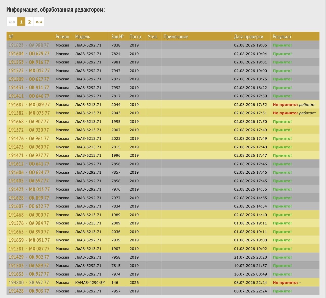
Task: Open vehicle link 191582 · МХ 075 77
Action: [29, 113]
